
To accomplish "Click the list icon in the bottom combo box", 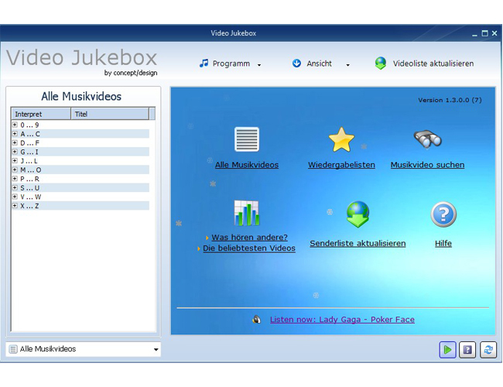I will pos(13,349).
